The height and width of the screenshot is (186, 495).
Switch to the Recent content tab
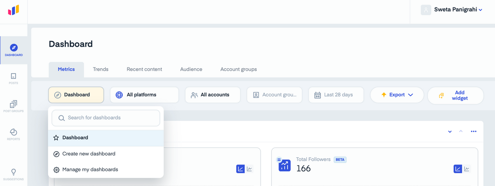tap(144, 69)
